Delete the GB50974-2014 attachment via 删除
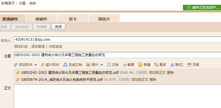The width and height of the screenshot is (221, 108). coord(153,80)
